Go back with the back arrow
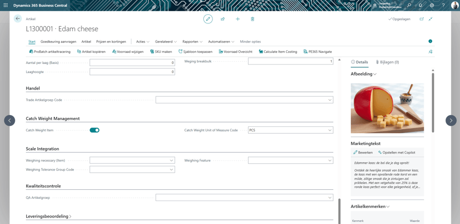Viewport: 460px width, 224px height. pos(18,19)
